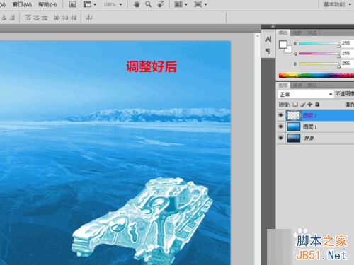This screenshot has height=265, width=354.
Task: Click the layer name 背景
Action: tap(309, 139)
